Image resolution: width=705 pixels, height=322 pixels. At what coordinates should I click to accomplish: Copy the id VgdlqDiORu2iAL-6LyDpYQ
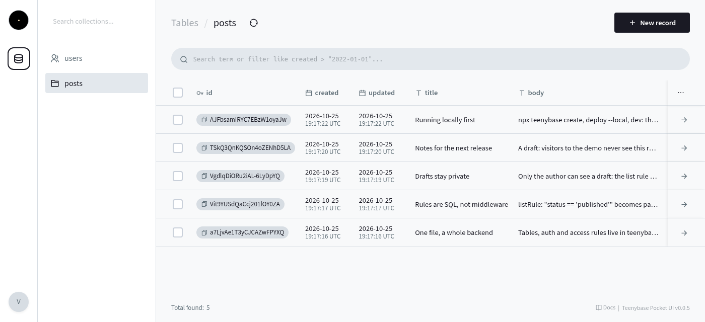click(204, 176)
